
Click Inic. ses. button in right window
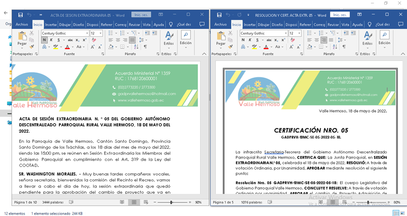coord(340,15)
